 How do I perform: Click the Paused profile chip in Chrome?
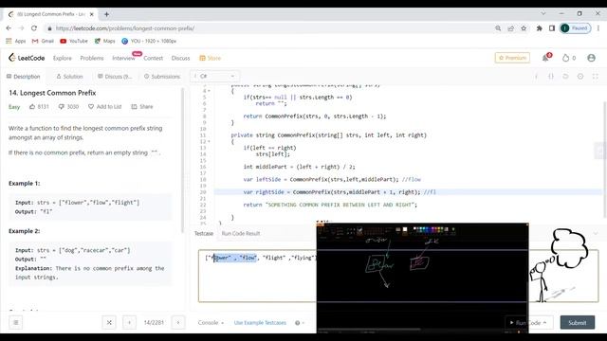[x=576, y=28]
